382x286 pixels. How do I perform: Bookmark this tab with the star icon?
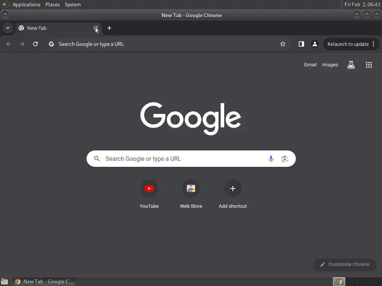pyautogui.click(x=283, y=44)
